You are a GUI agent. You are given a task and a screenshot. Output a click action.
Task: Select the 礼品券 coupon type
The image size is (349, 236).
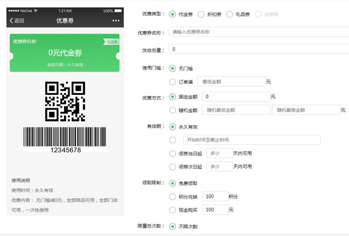tap(230, 15)
